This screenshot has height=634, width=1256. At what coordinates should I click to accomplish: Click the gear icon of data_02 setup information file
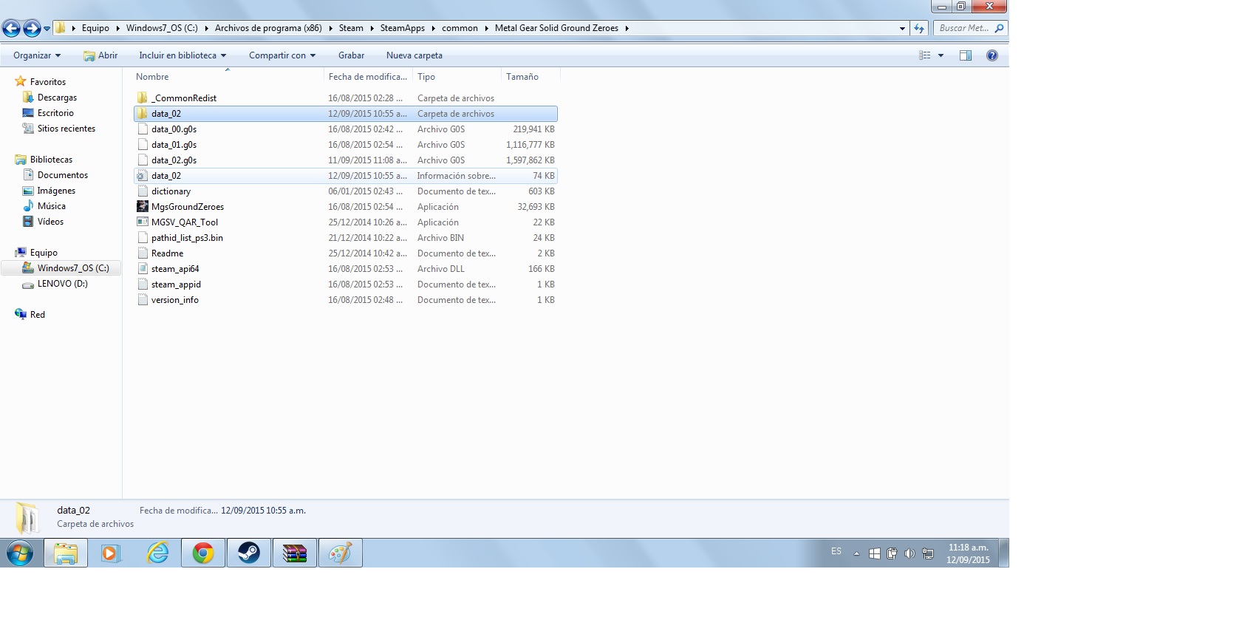point(143,176)
